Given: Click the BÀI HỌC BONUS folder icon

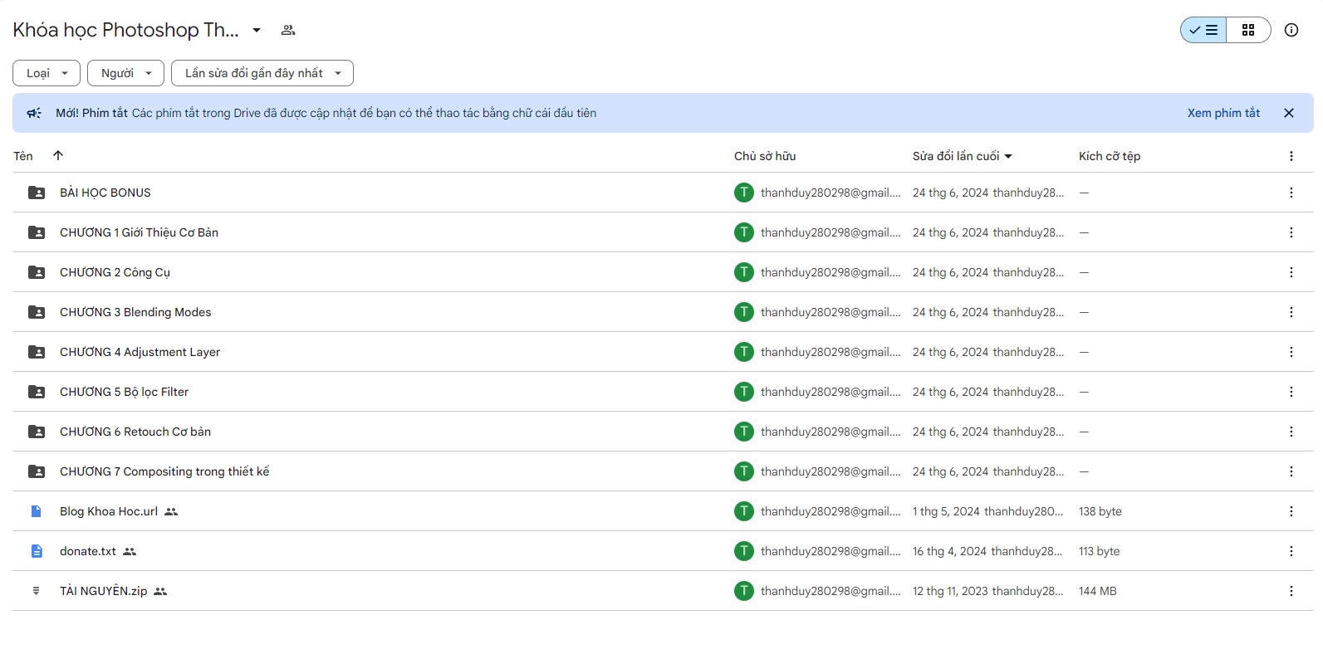Looking at the screenshot, I should tap(37, 193).
